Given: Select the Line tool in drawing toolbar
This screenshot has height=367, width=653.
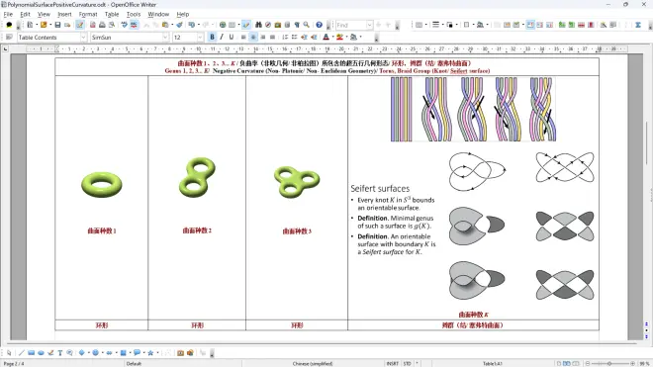Looking at the screenshot, I should tap(22, 353).
